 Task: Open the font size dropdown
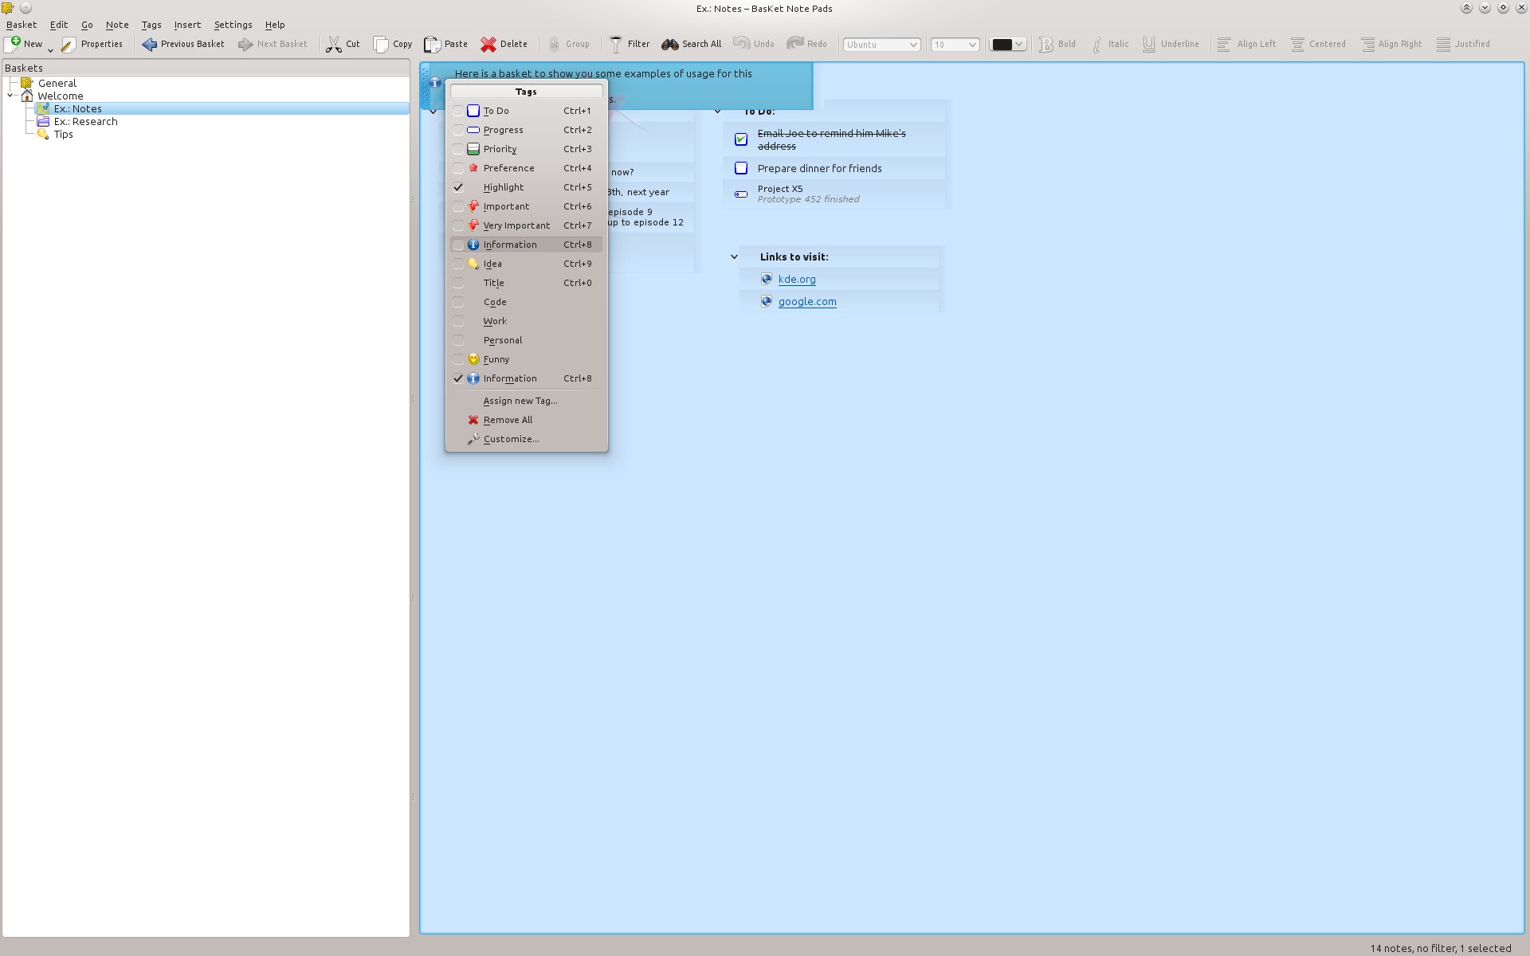(955, 45)
